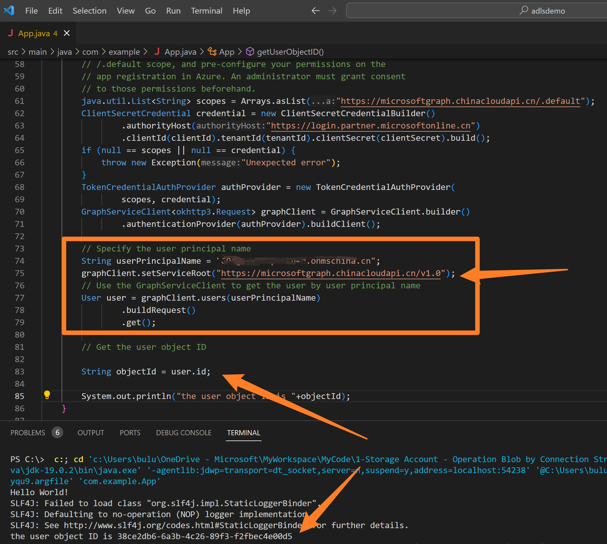Open the Terminal menu

click(206, 11)
